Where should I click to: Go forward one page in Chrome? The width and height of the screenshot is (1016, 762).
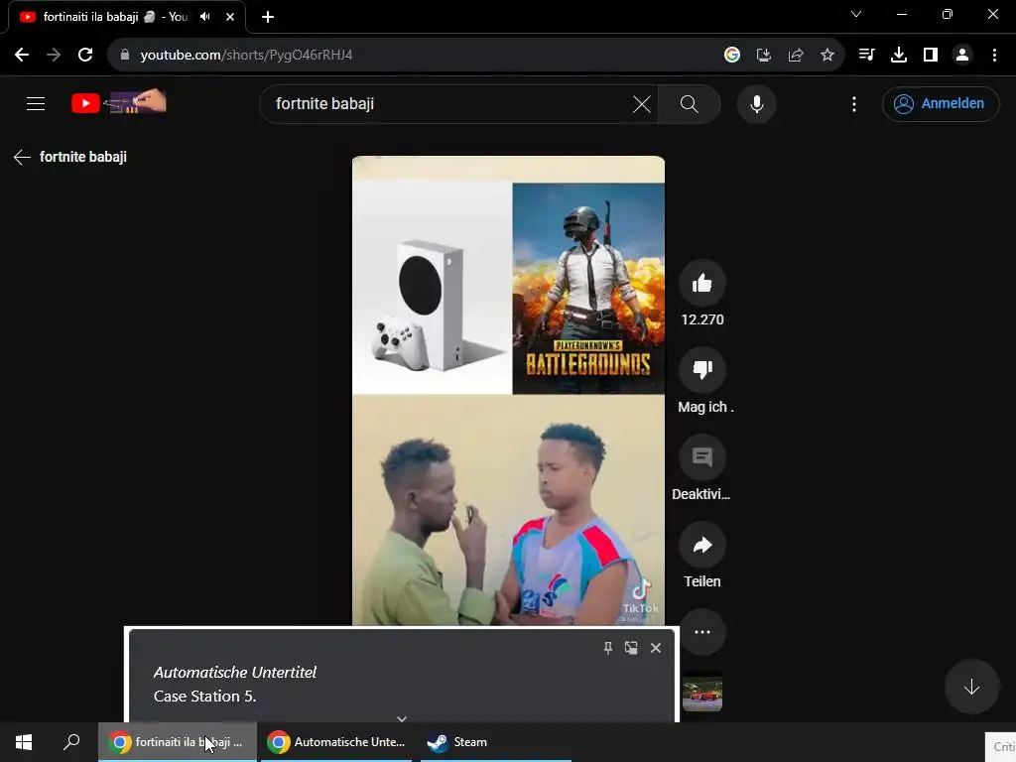[x=54, y=56]
